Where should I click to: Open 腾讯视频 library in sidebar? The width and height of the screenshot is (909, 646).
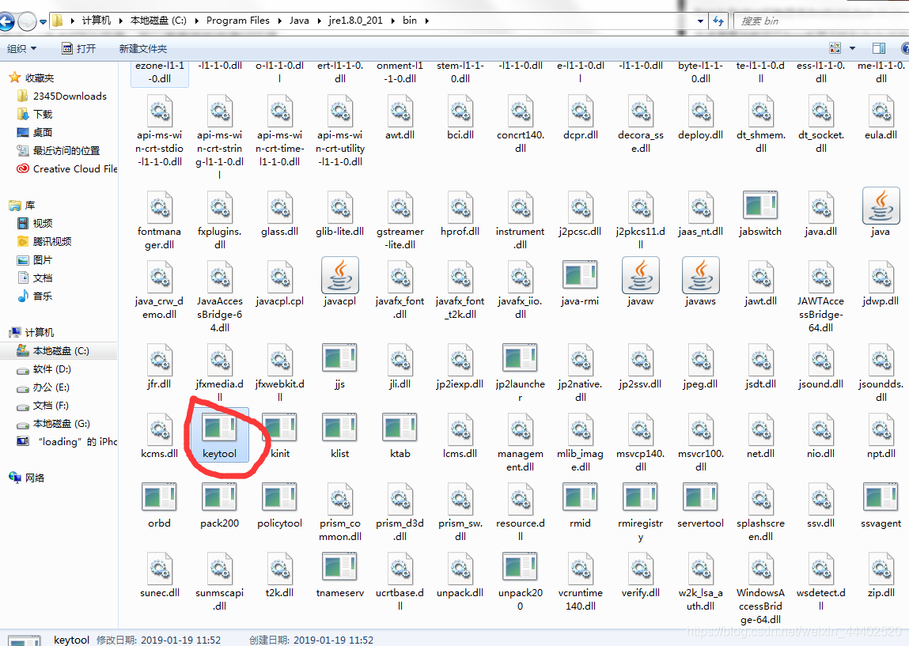(x=52, y=242)
